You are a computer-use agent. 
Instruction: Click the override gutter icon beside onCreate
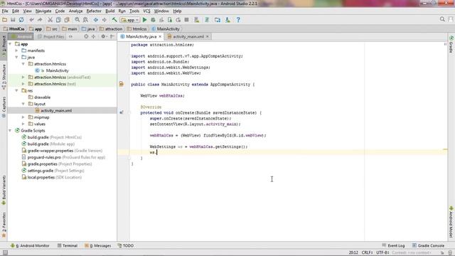(122, 112)
